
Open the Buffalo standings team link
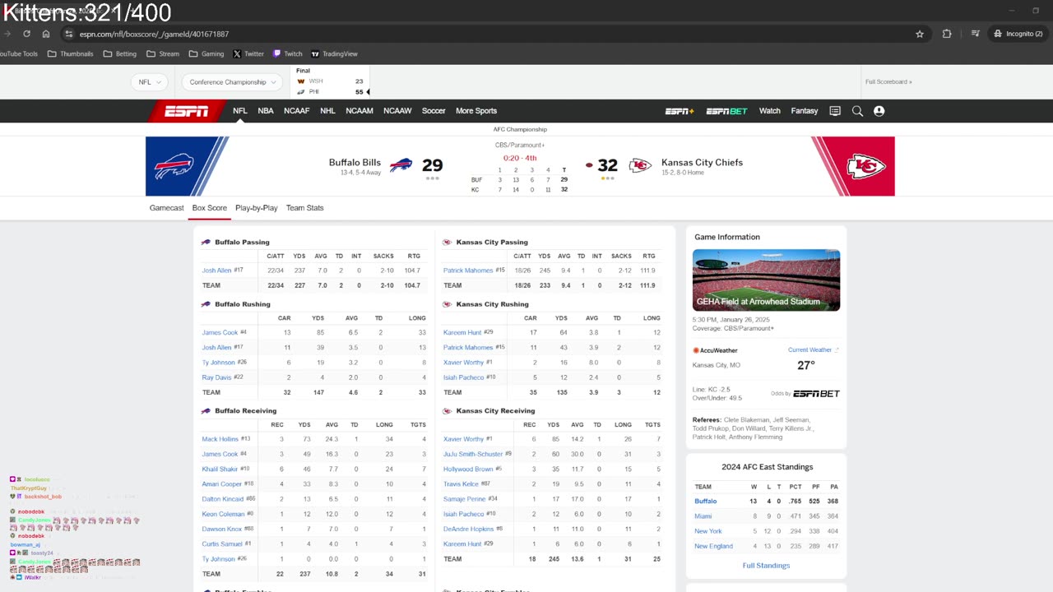tap(705, 502)
